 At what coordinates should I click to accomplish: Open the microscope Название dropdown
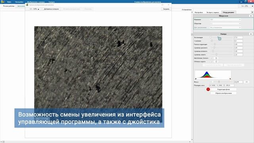(x=225, y=19)
